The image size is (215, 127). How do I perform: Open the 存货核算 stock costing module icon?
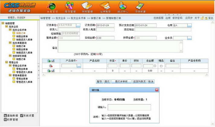tap(140, 7)
